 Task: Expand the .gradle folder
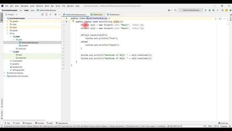(x=7, y=21)
